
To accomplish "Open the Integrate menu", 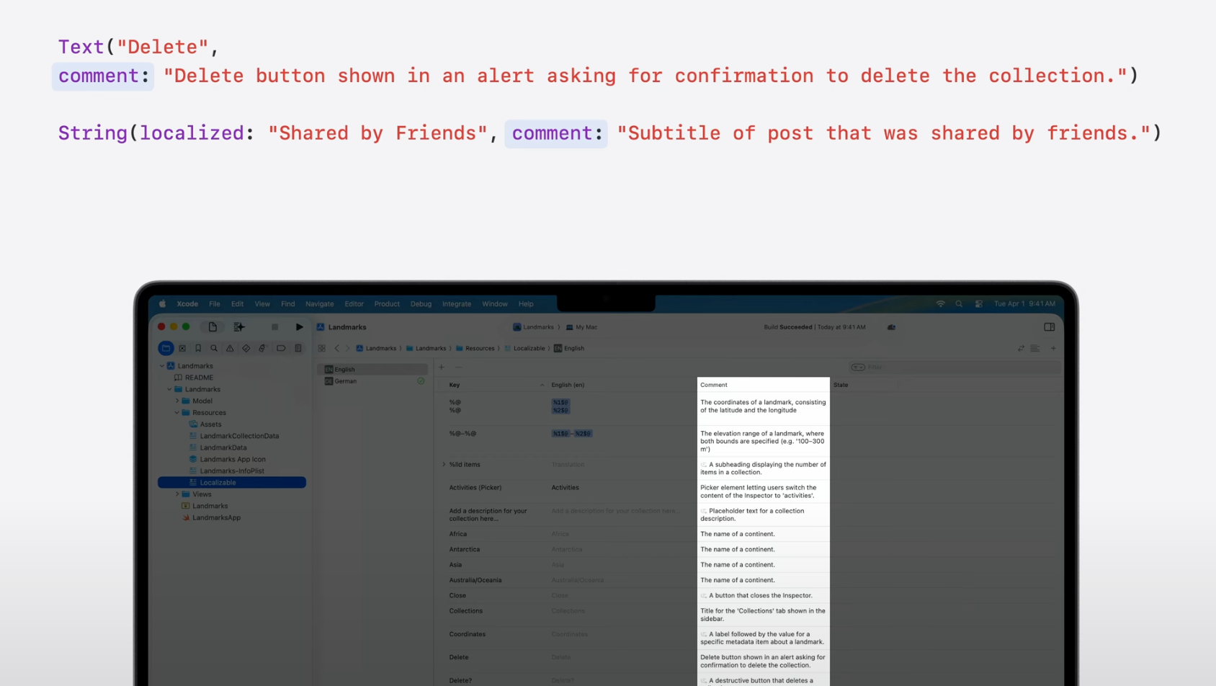I will [457, 304].
